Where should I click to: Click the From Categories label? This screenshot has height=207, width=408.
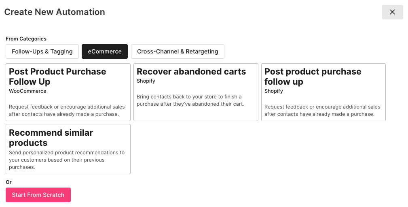(x=26, y=39)
